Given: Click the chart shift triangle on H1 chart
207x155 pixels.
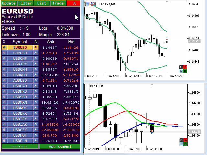Looking at the screenshot, I should (x=152, y=85).
